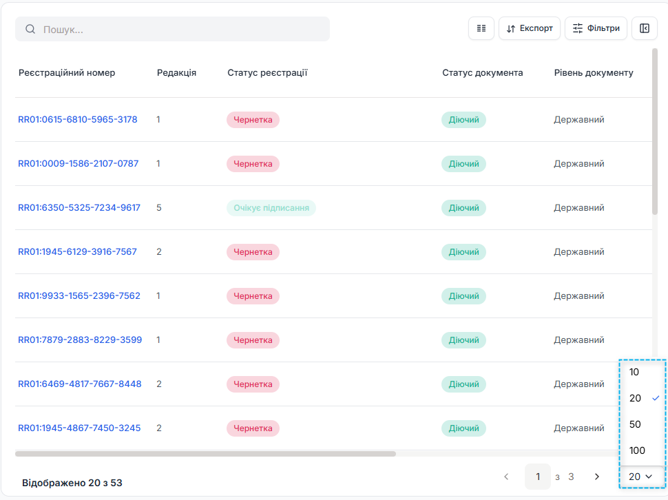The height and width of the screenshot is (500, 668).
Task: Open record RR01:6350-5325-7234-9617
Action: (x=79, y=207)
